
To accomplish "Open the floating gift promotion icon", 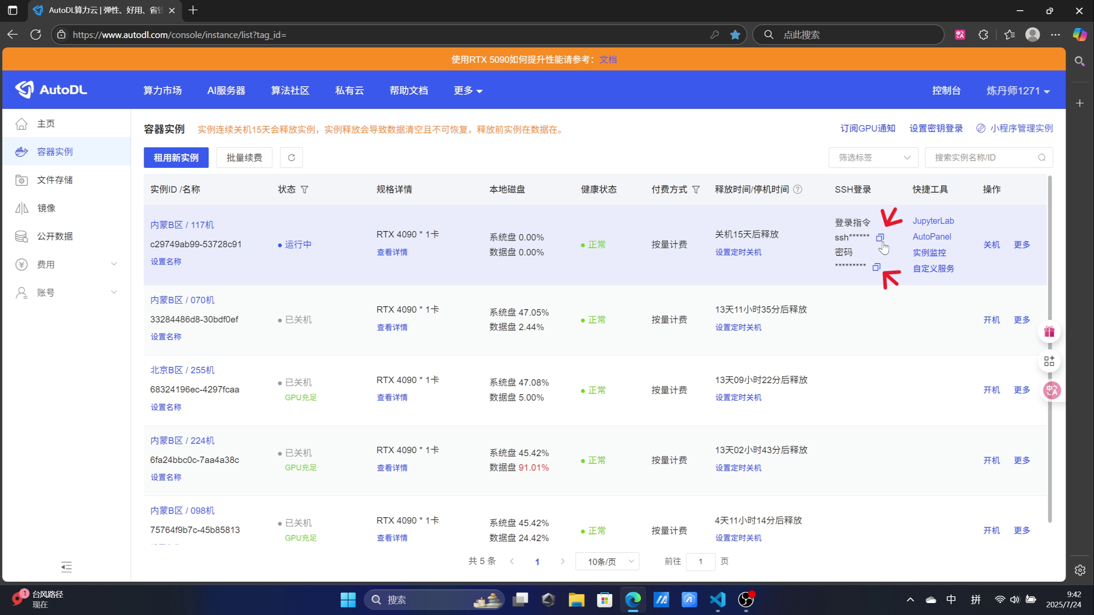I will [x=1050, y=331].
